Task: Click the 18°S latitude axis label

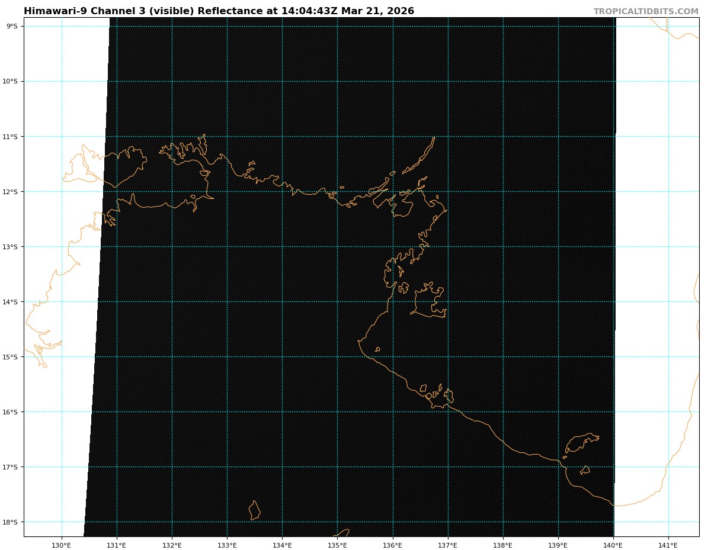Action: pyautogui.click(x=11, y=522)
